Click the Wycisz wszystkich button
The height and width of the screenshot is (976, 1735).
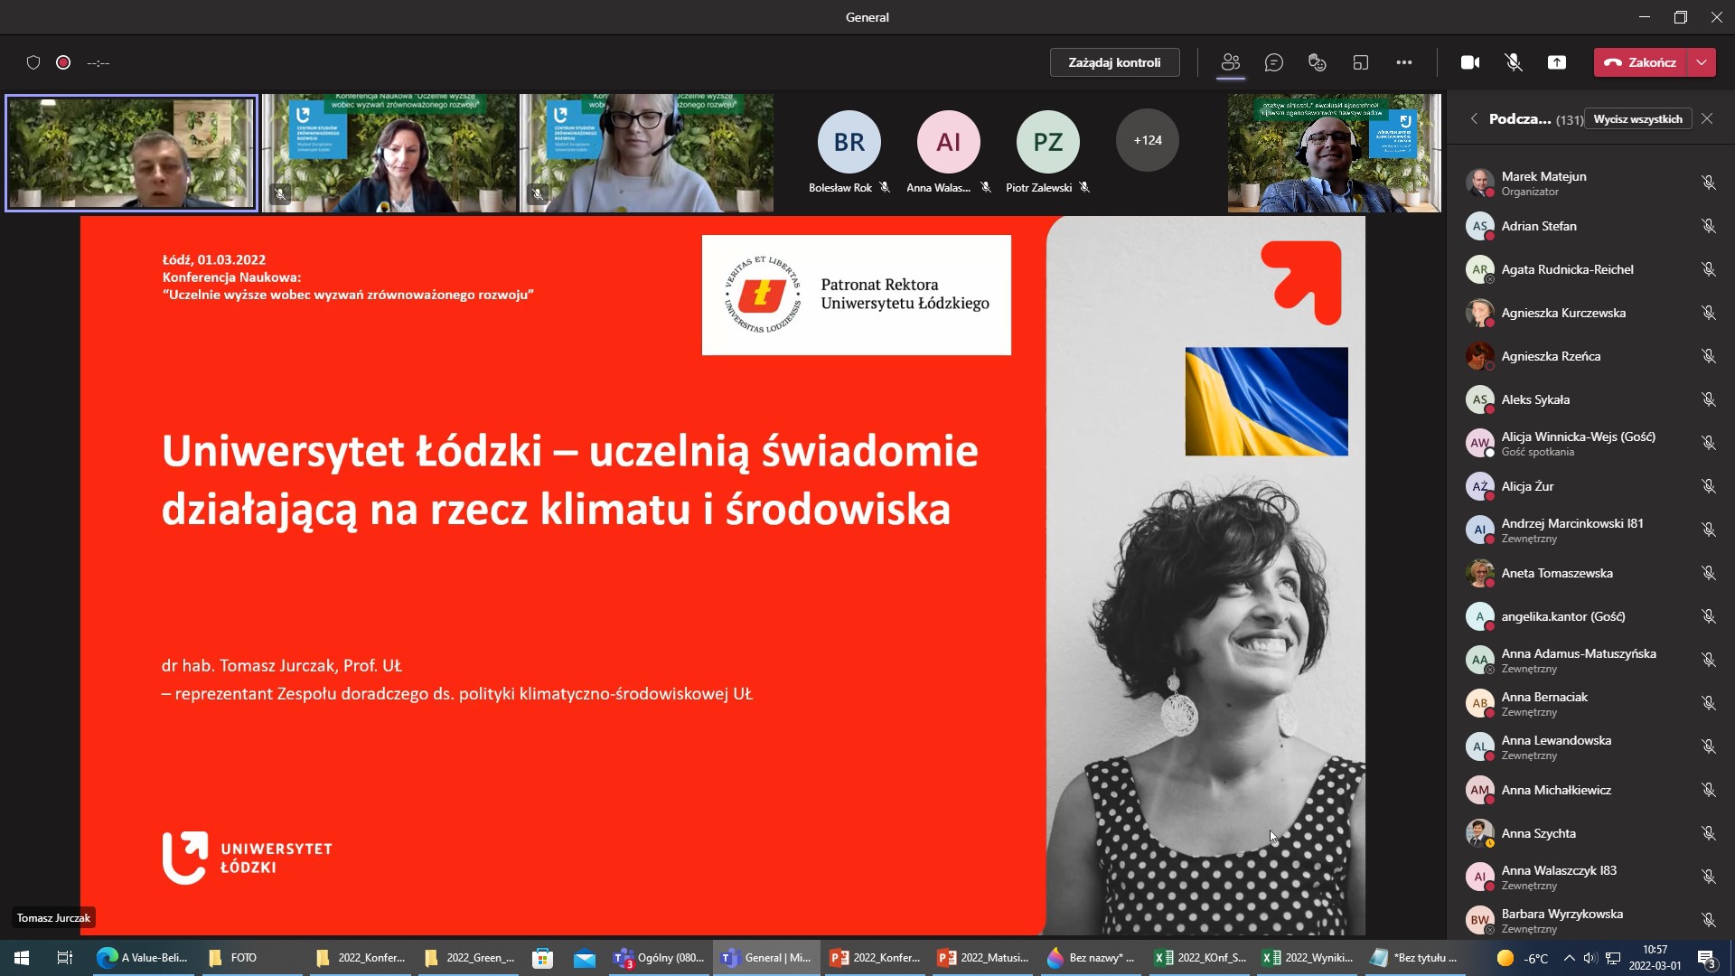tap(1637, 118)
